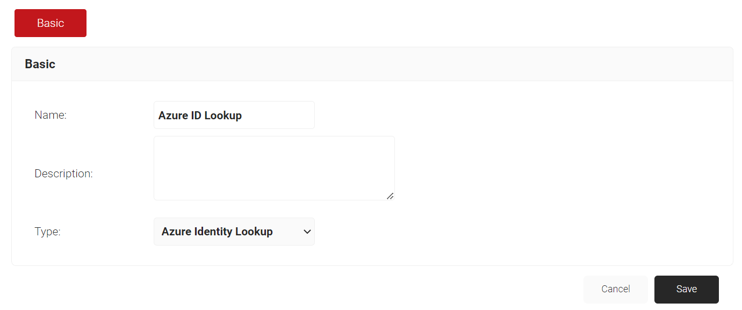
Task: Save the lookup configuration
Action: point(687,290)
